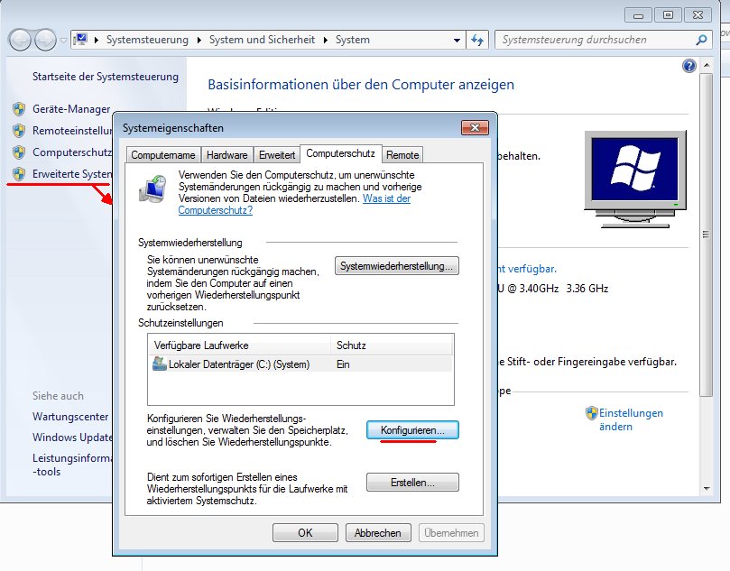This screenshot has width=730, height=571.
Task: Click the Control Panel icon in address bar
Action: coord(81,39)
